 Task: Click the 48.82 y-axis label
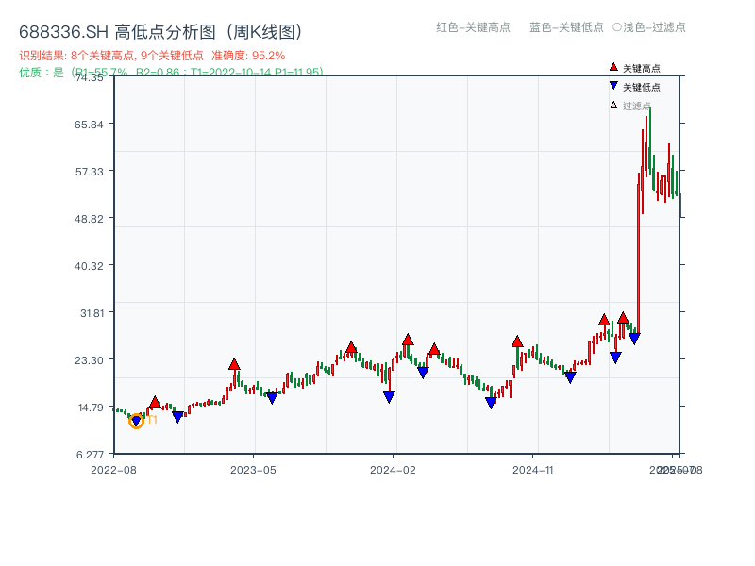pos(89,219)
